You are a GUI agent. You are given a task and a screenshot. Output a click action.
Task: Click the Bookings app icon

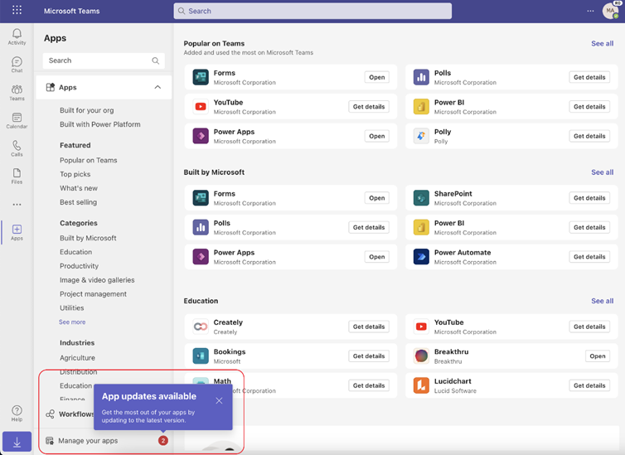[x=201, y=356]
